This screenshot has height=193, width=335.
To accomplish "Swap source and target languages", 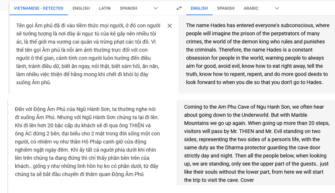I will (179, 8).
